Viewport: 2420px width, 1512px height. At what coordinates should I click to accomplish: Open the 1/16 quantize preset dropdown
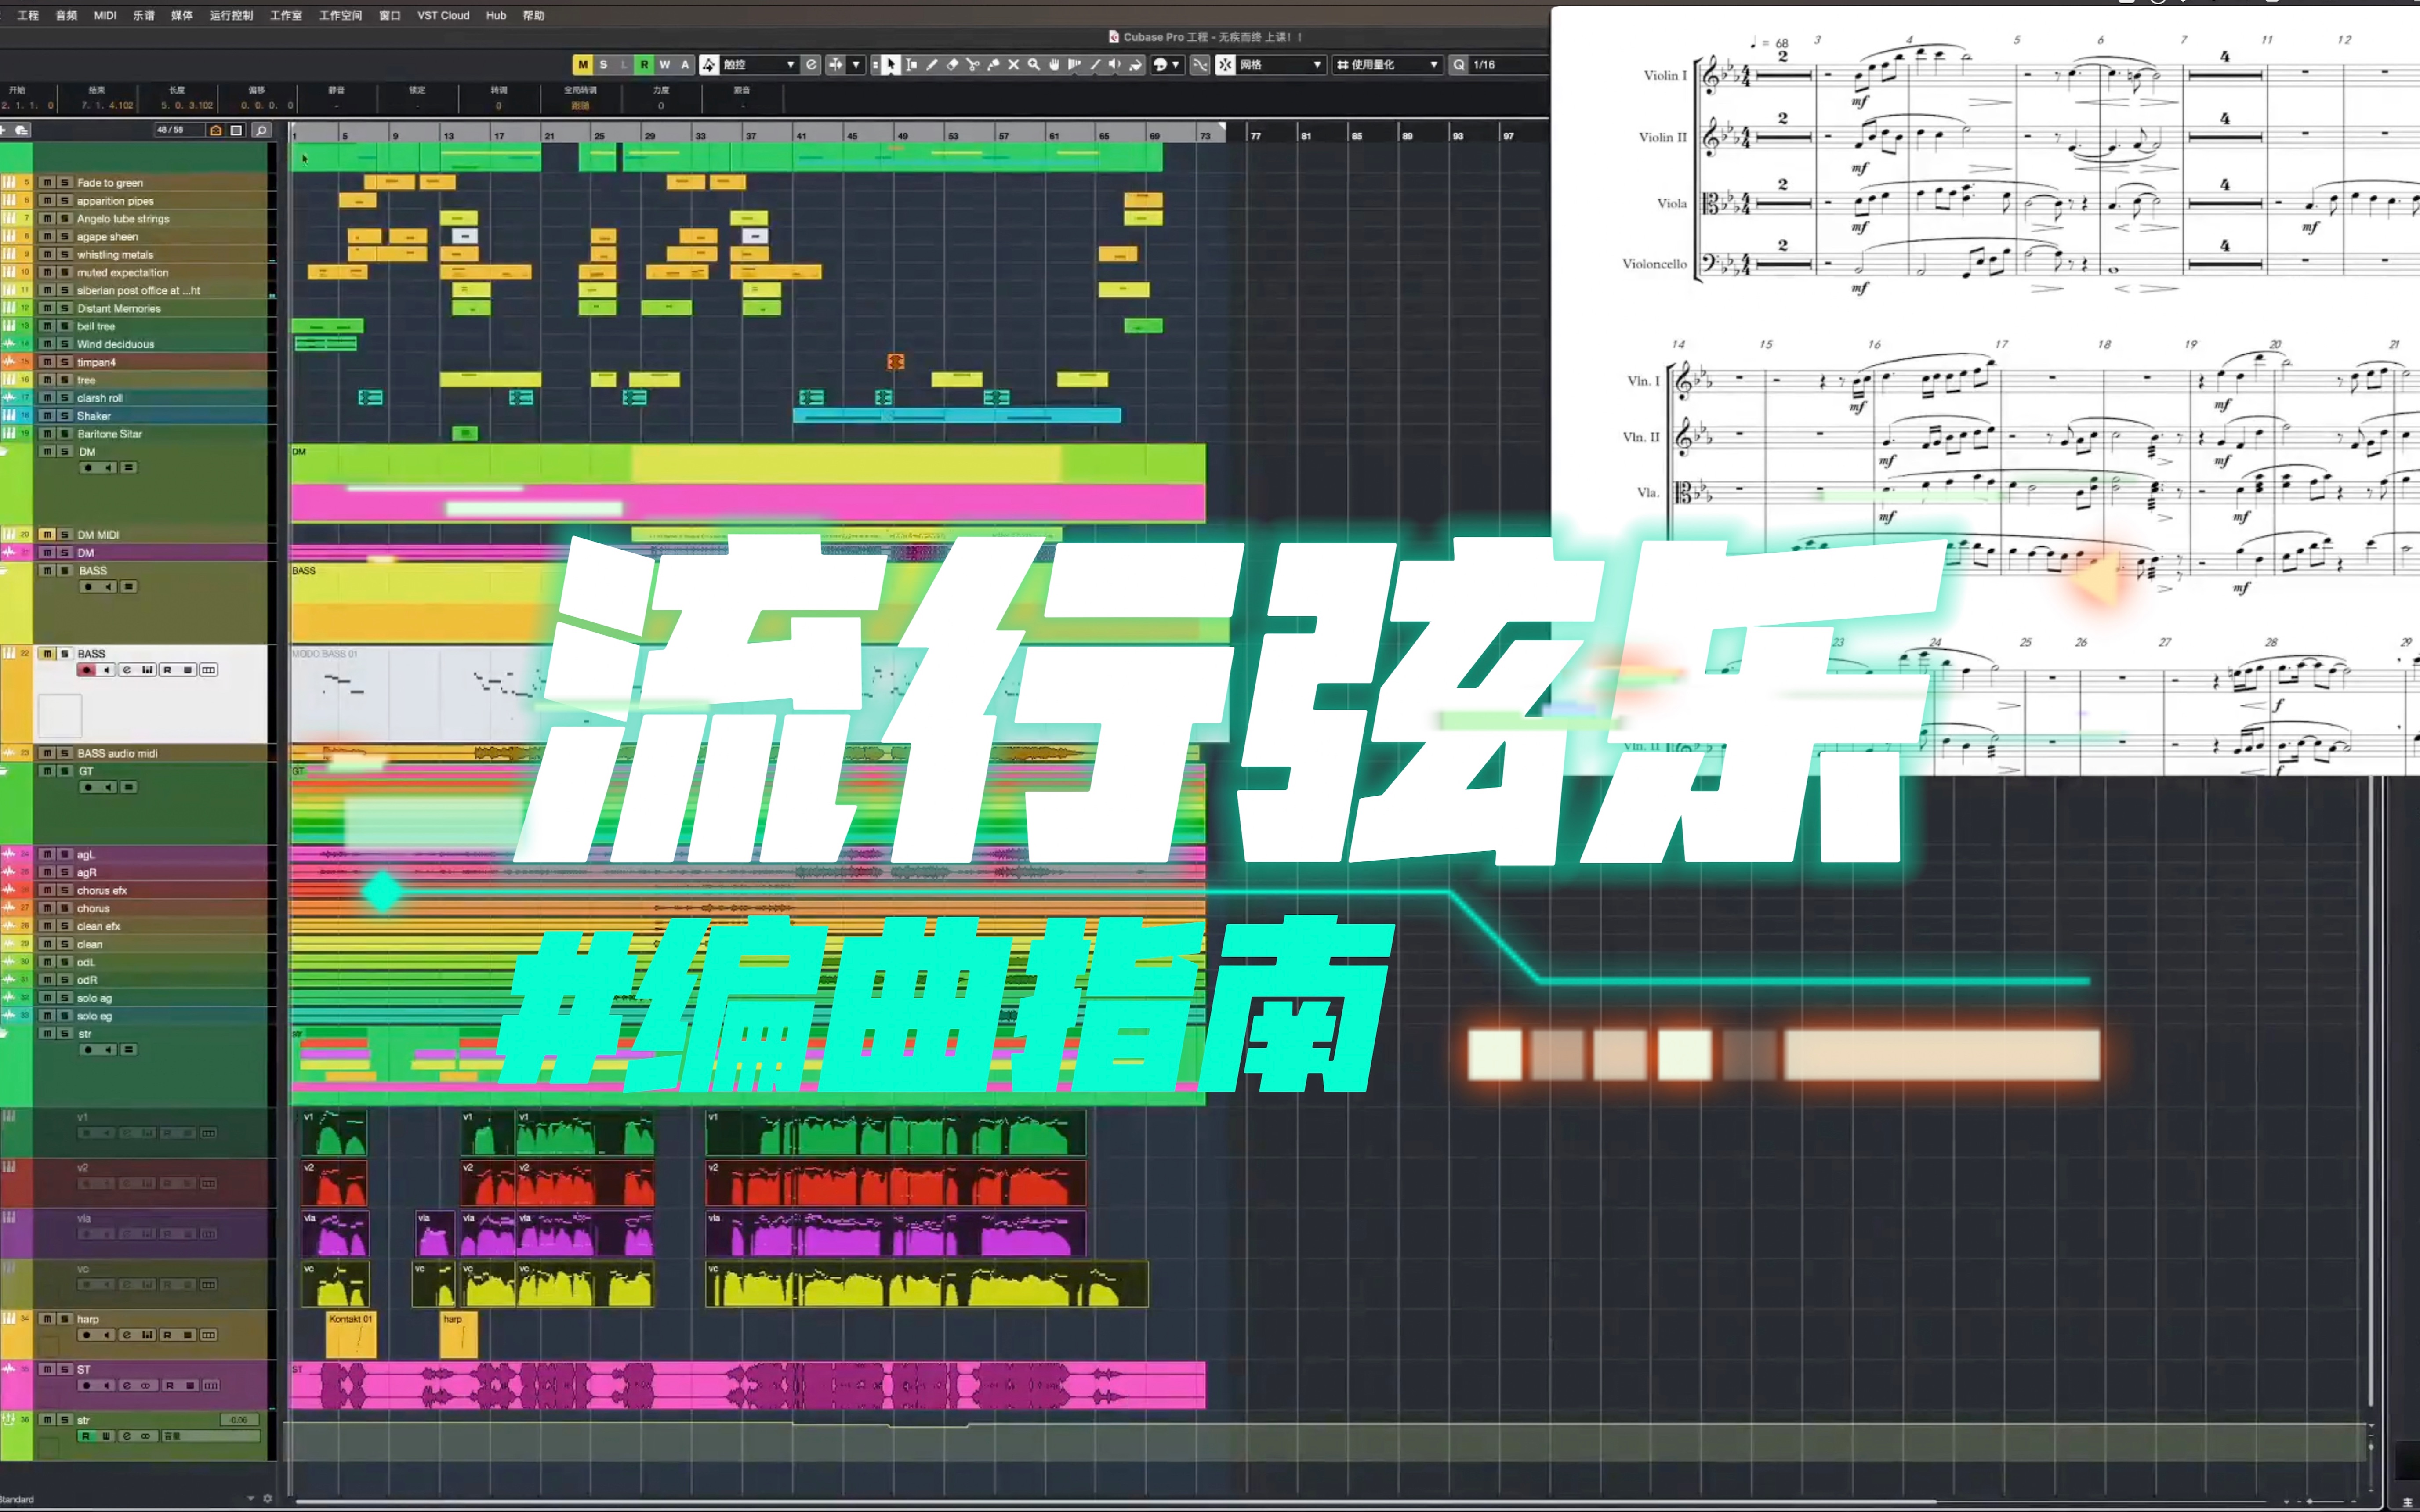[1509, 65]
